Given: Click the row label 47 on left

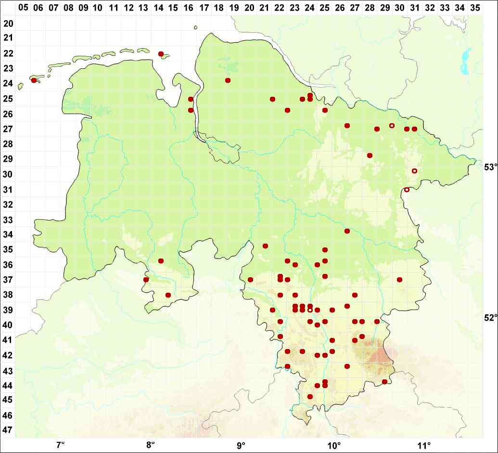Looking at the screenshot, I should pyautogui.click(x=8, y=430).
